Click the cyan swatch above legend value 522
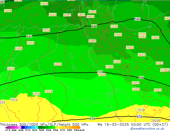170x131 pixels. (36, 128)
